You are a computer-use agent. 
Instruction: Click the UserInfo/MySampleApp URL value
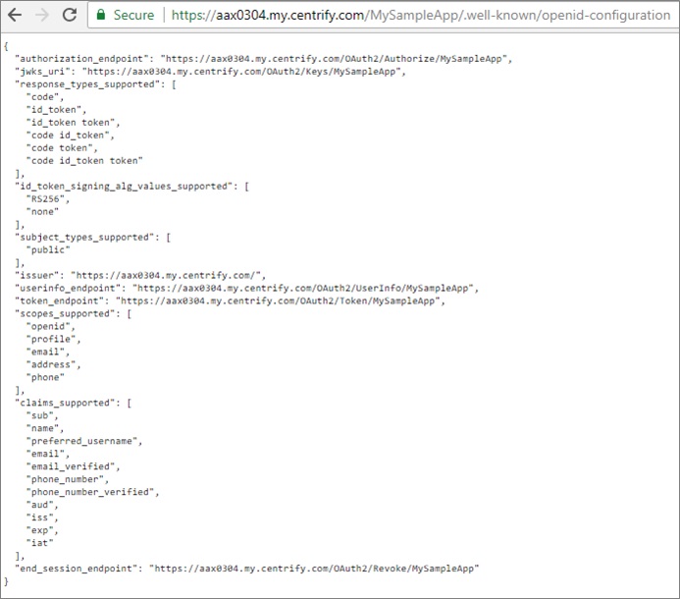tap(305, 288)
